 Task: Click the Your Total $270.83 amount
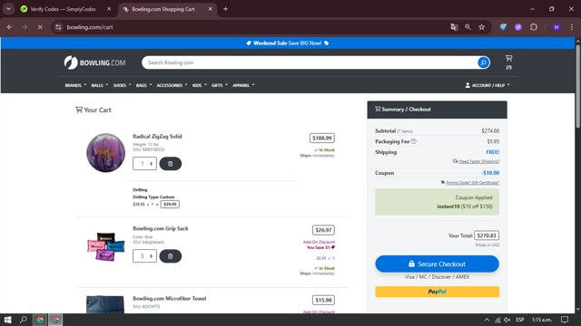tap(487, 235)
